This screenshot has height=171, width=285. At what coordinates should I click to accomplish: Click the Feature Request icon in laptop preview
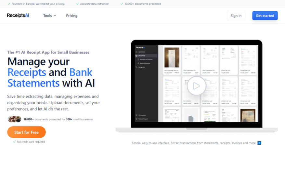click(x=136, y=119)
